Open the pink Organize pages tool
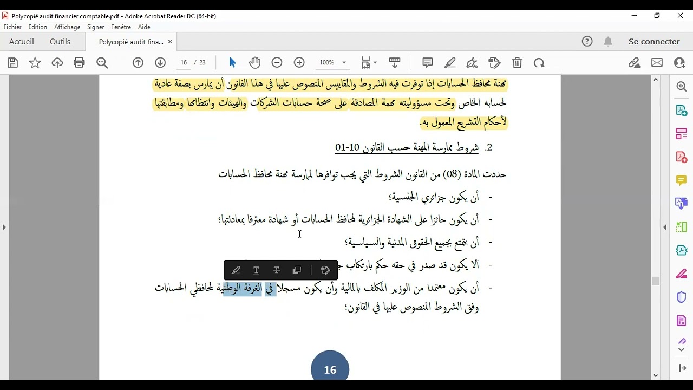This screenshot has height=390, width=693. [682, 133]
